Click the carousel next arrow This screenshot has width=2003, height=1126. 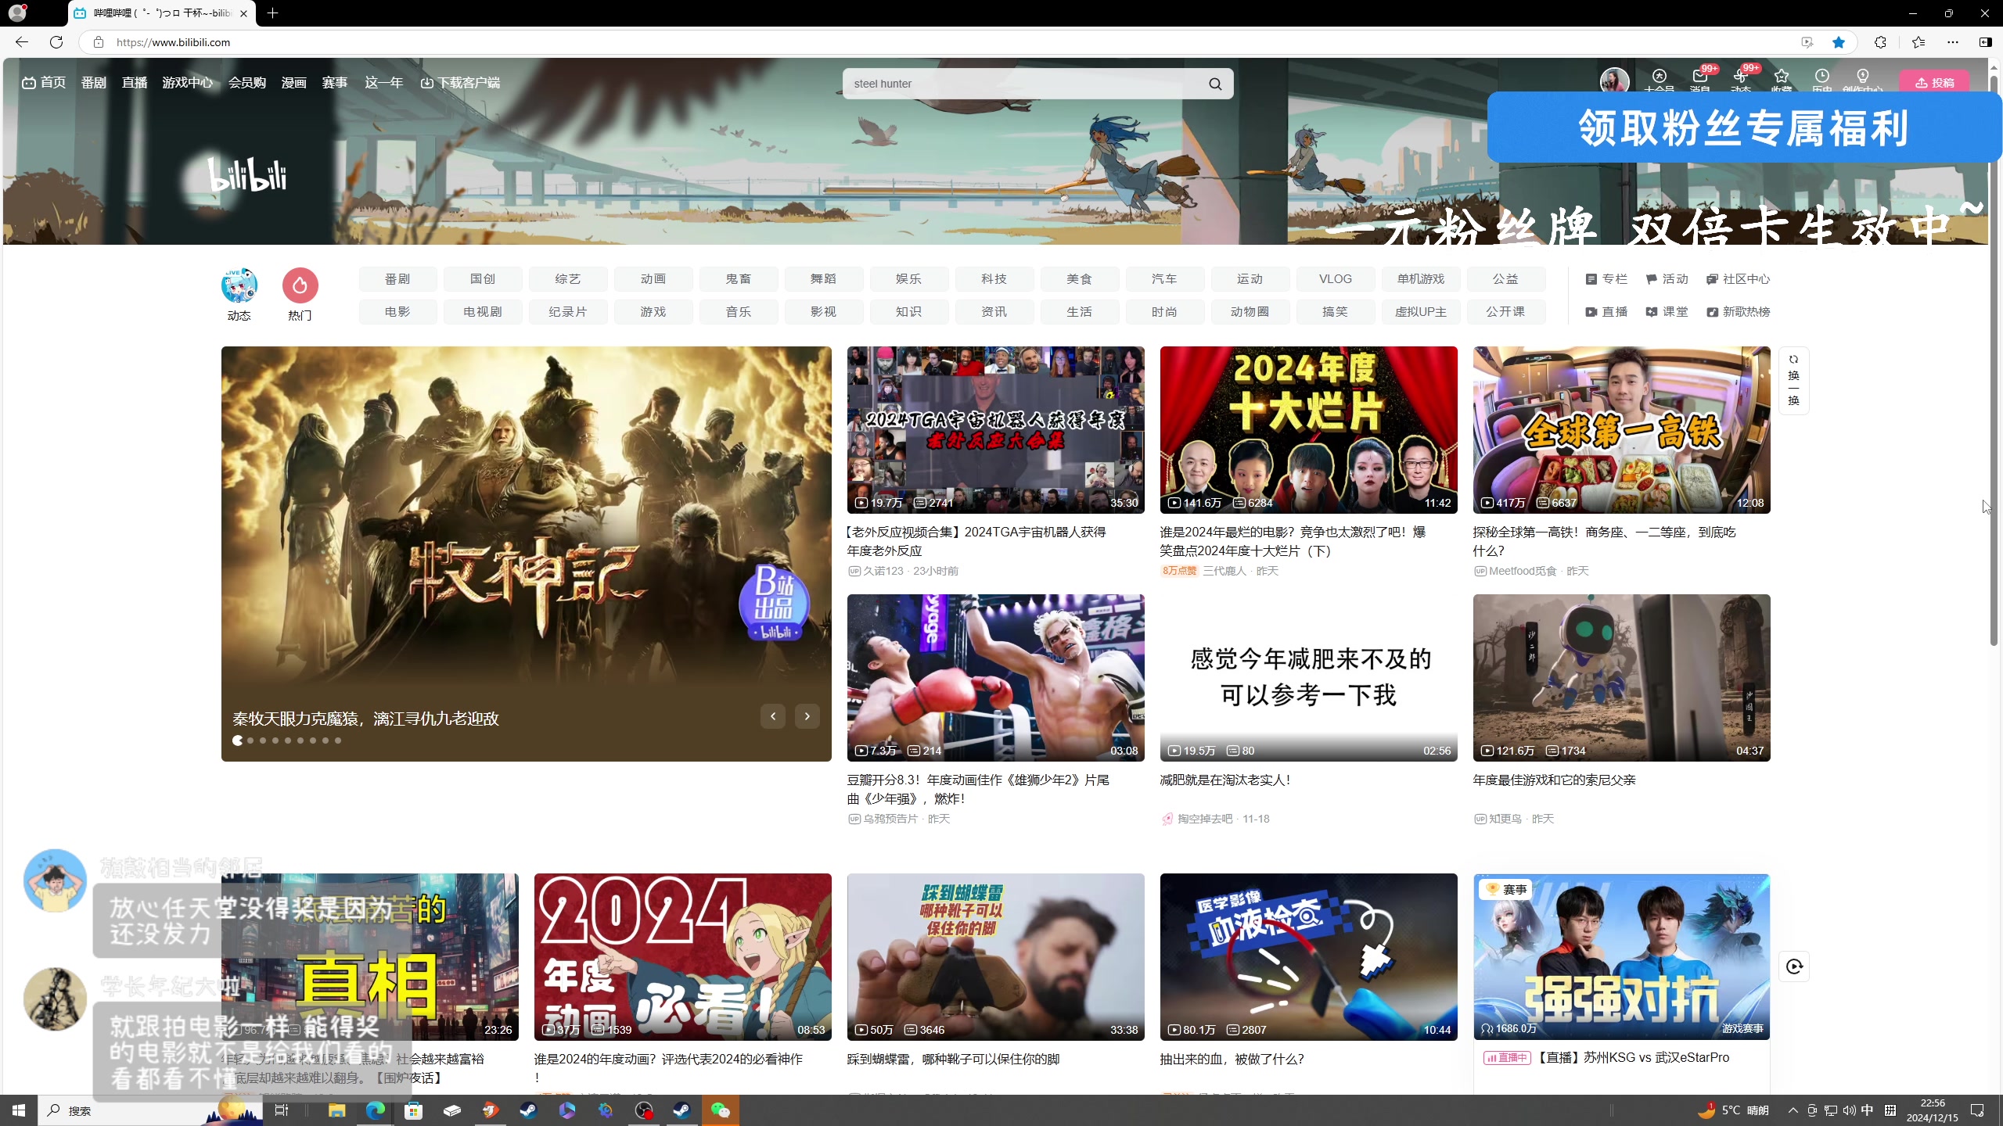point(807,716)
